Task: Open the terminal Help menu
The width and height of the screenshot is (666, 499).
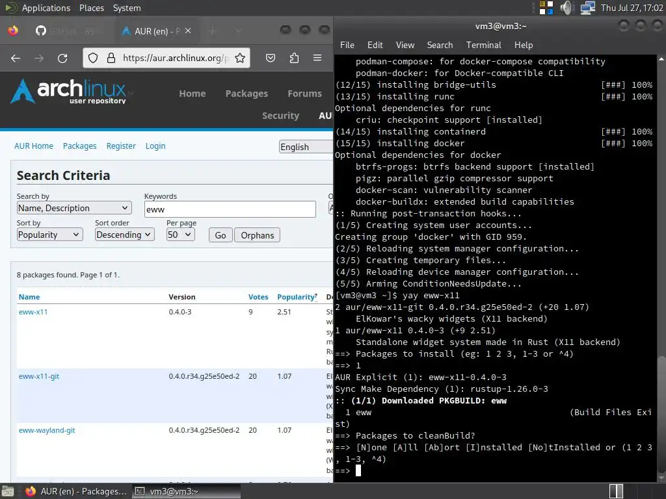Action: click(x=524, y=45)
